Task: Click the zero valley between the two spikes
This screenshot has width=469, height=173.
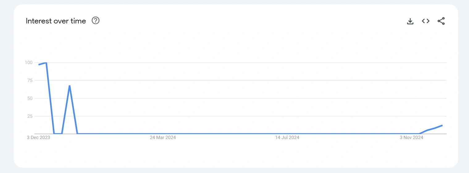Action: pos(58,134)
